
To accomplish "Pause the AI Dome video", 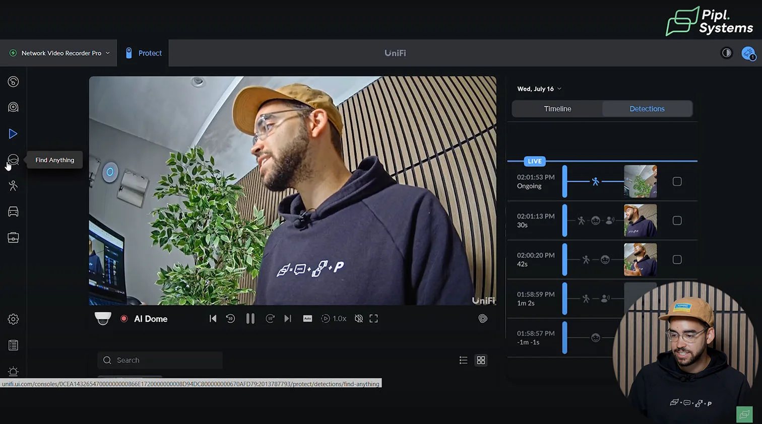I will 250,319.
